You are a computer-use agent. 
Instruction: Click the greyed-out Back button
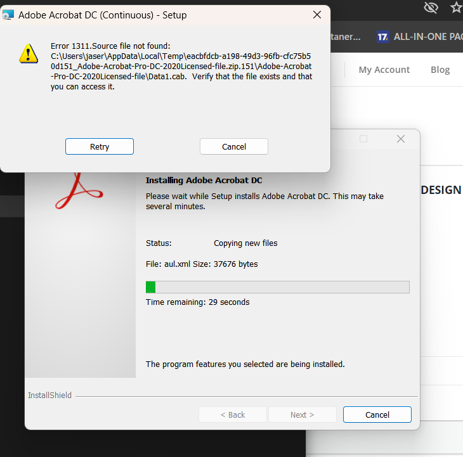[232, 415]
